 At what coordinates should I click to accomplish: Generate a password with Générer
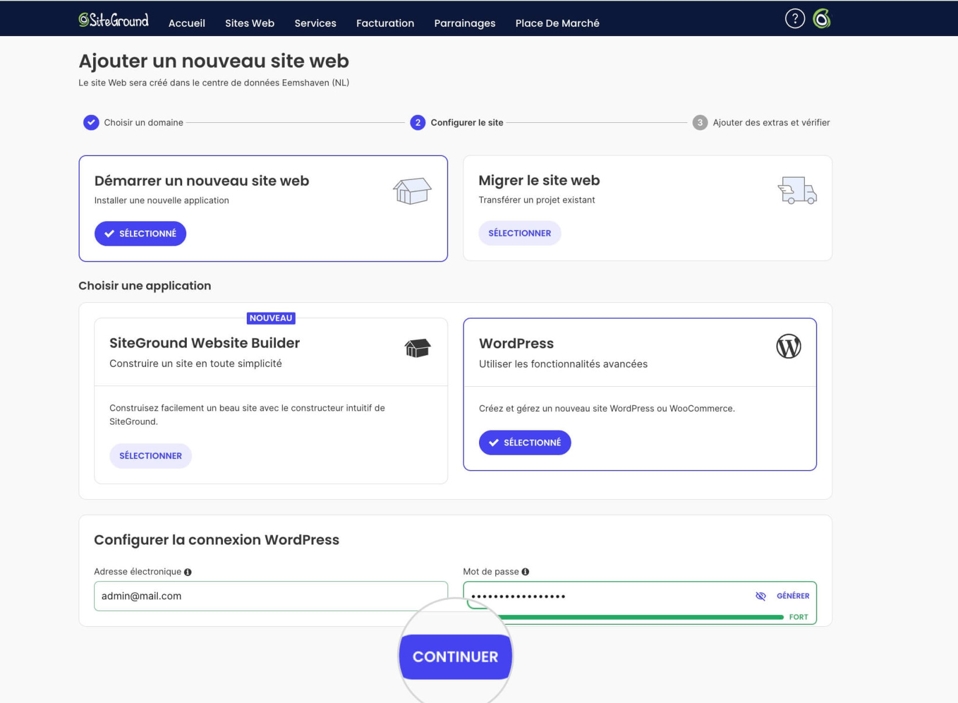793,596
